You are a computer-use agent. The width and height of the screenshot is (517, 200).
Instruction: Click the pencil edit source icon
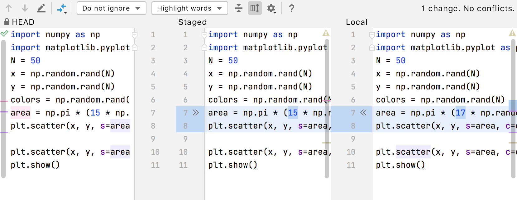pos(41,8)
